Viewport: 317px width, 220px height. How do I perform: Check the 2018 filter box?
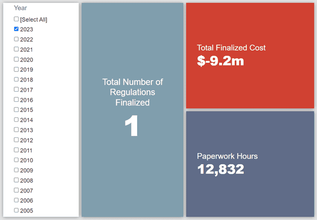[x=16, y=80]
